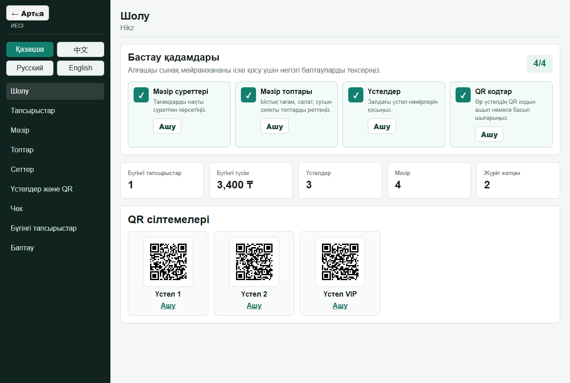Click the Бүгінгі түсім 3,400 ₸ card

click(x=251, y=180)
